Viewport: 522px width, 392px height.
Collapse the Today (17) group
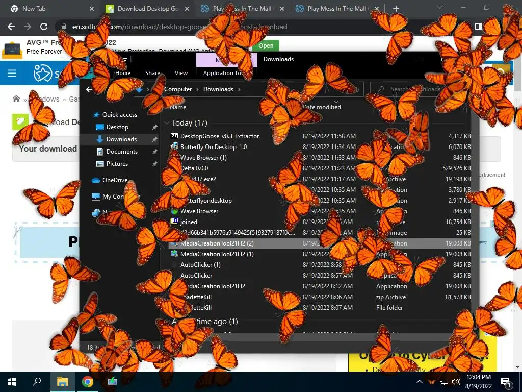tap(167, 123)
